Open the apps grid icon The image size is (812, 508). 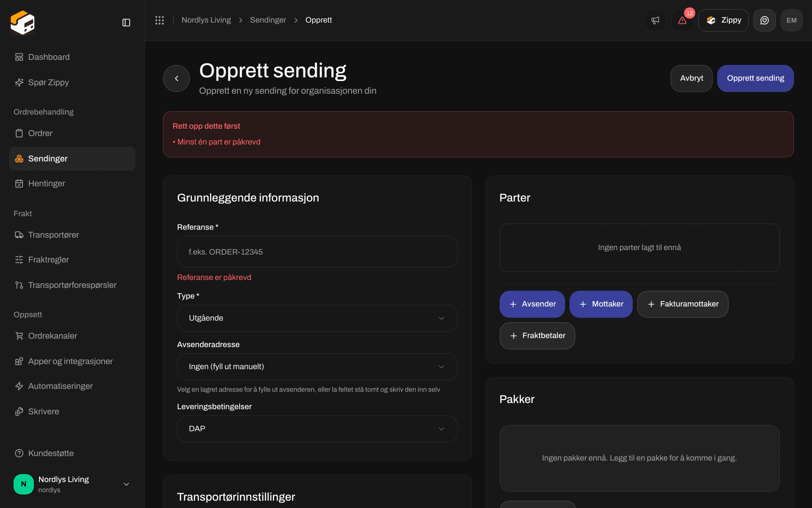tap(159, 20)
